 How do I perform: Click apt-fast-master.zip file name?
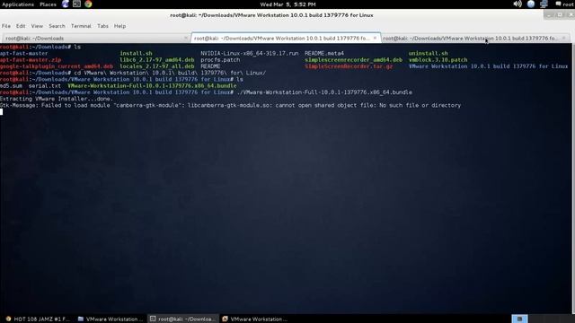tap(31, 60)
